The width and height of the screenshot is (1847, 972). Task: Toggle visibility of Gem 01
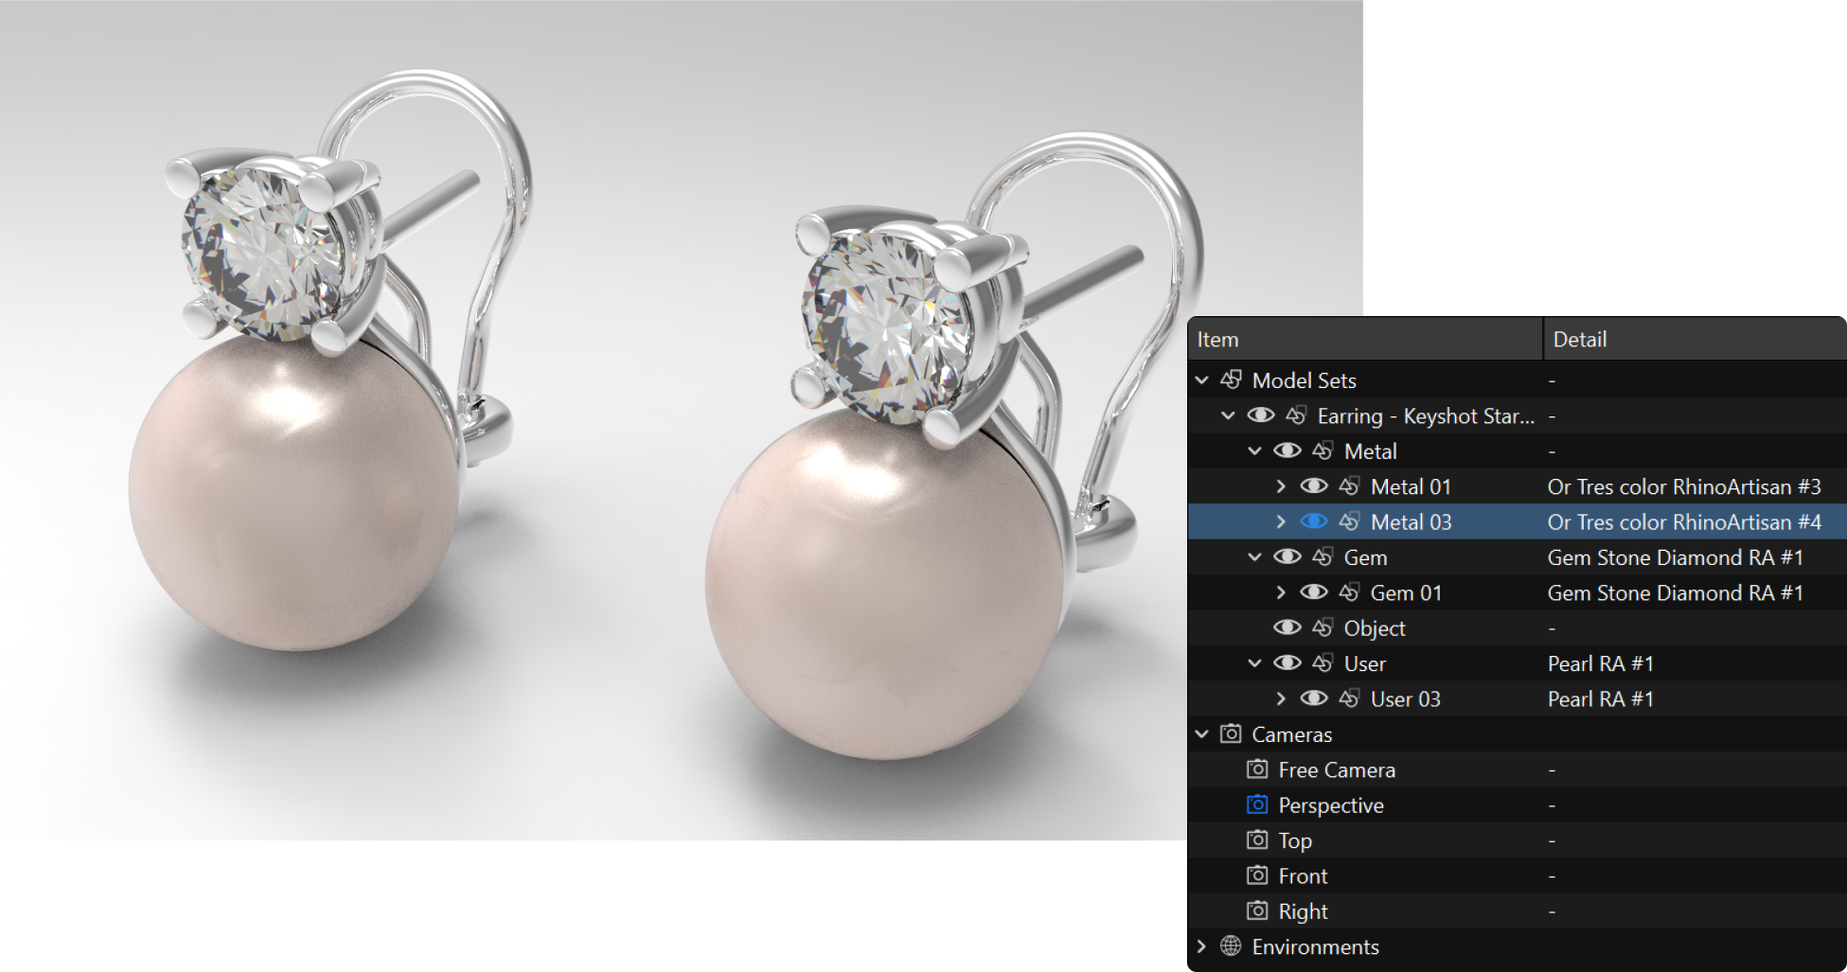click(x=1313, y=592)
